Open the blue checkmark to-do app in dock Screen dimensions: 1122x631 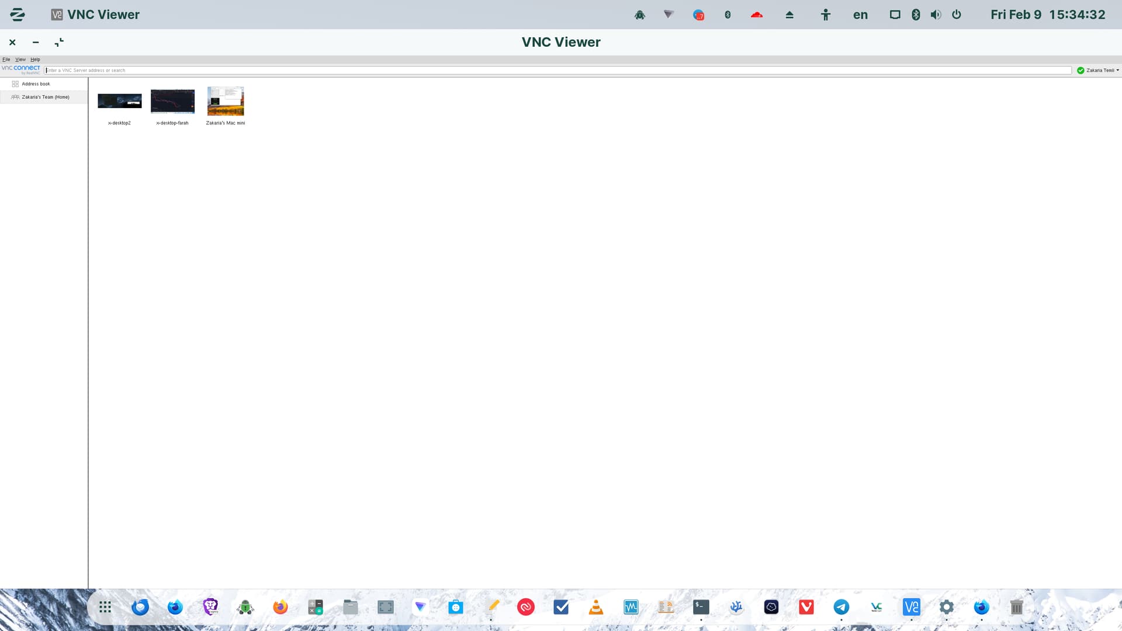pos(561,608)
